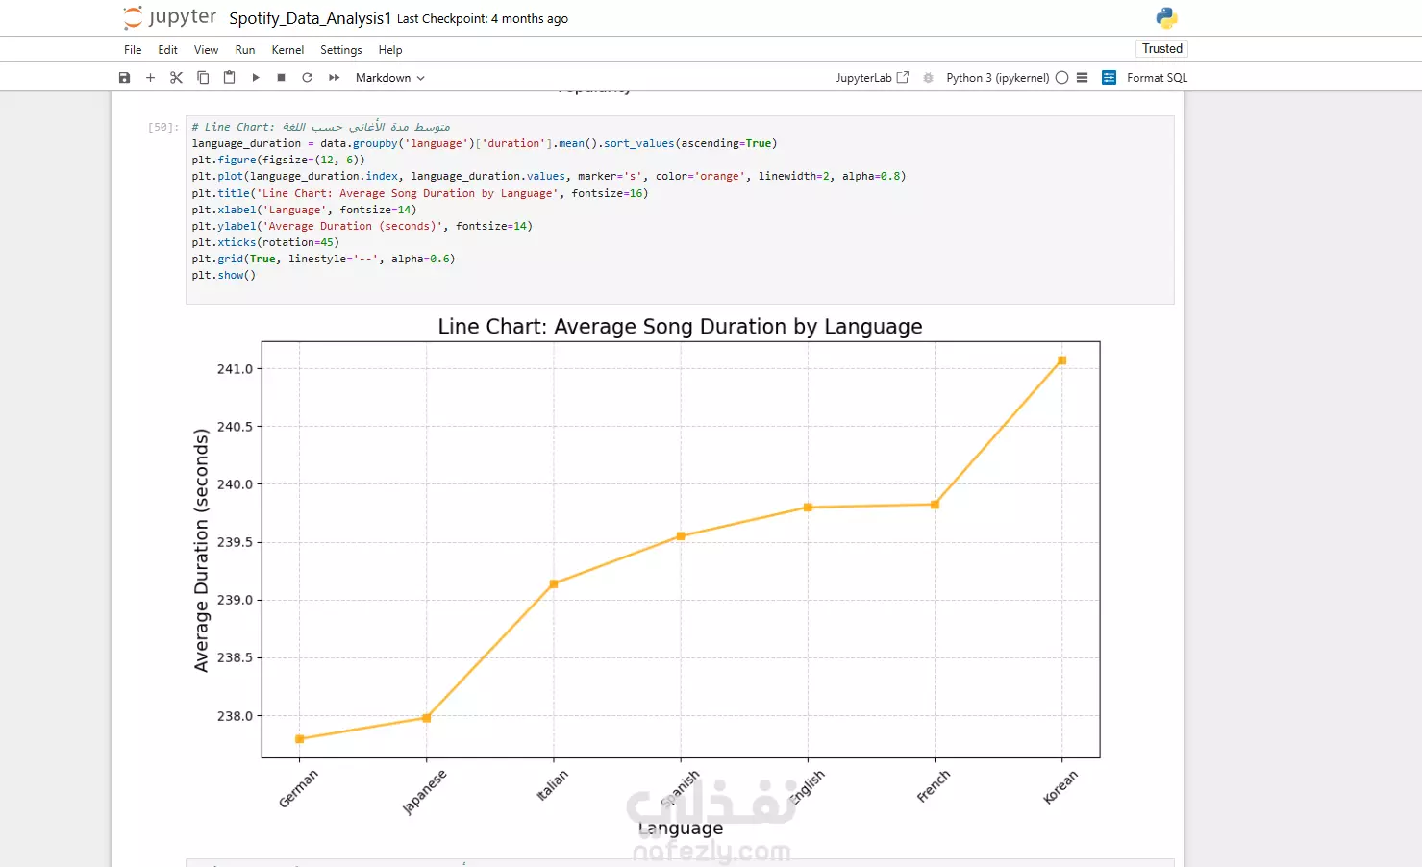Switch kernel via Python 3 (ipykernel)
Viewport: 1422px width, 867px height.
point(997,78)
